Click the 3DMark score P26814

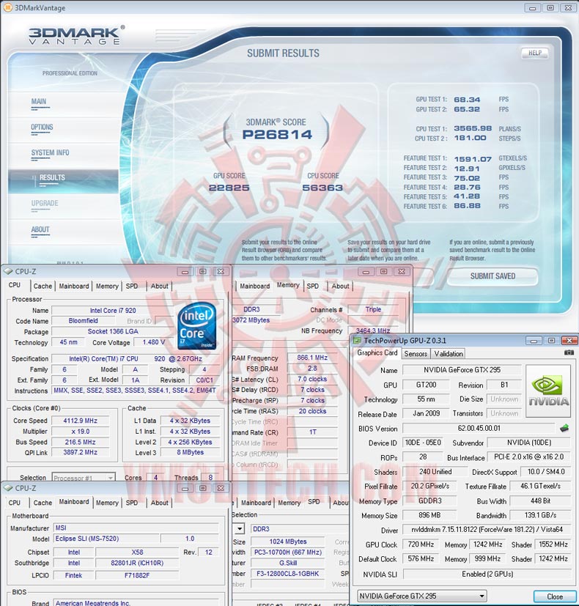click(277, 135)
